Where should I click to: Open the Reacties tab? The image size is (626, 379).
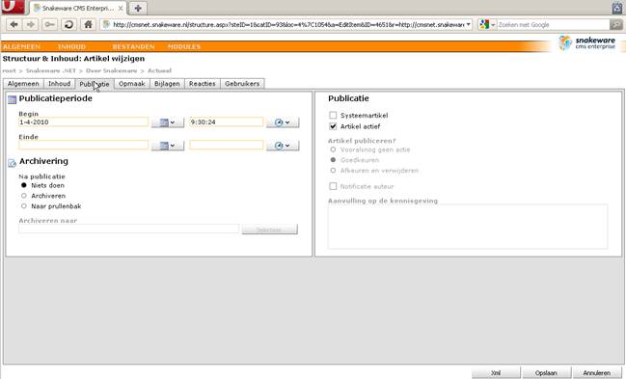click(x=202, y=84)
